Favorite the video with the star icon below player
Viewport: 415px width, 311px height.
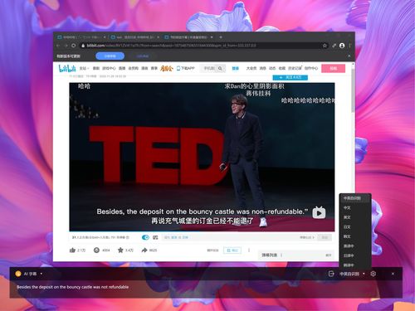tap(120, 250)
